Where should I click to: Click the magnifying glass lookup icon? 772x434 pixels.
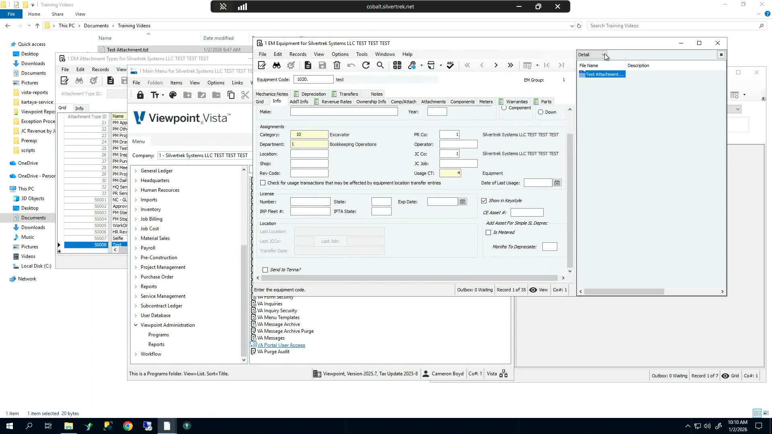click(380, 66)
